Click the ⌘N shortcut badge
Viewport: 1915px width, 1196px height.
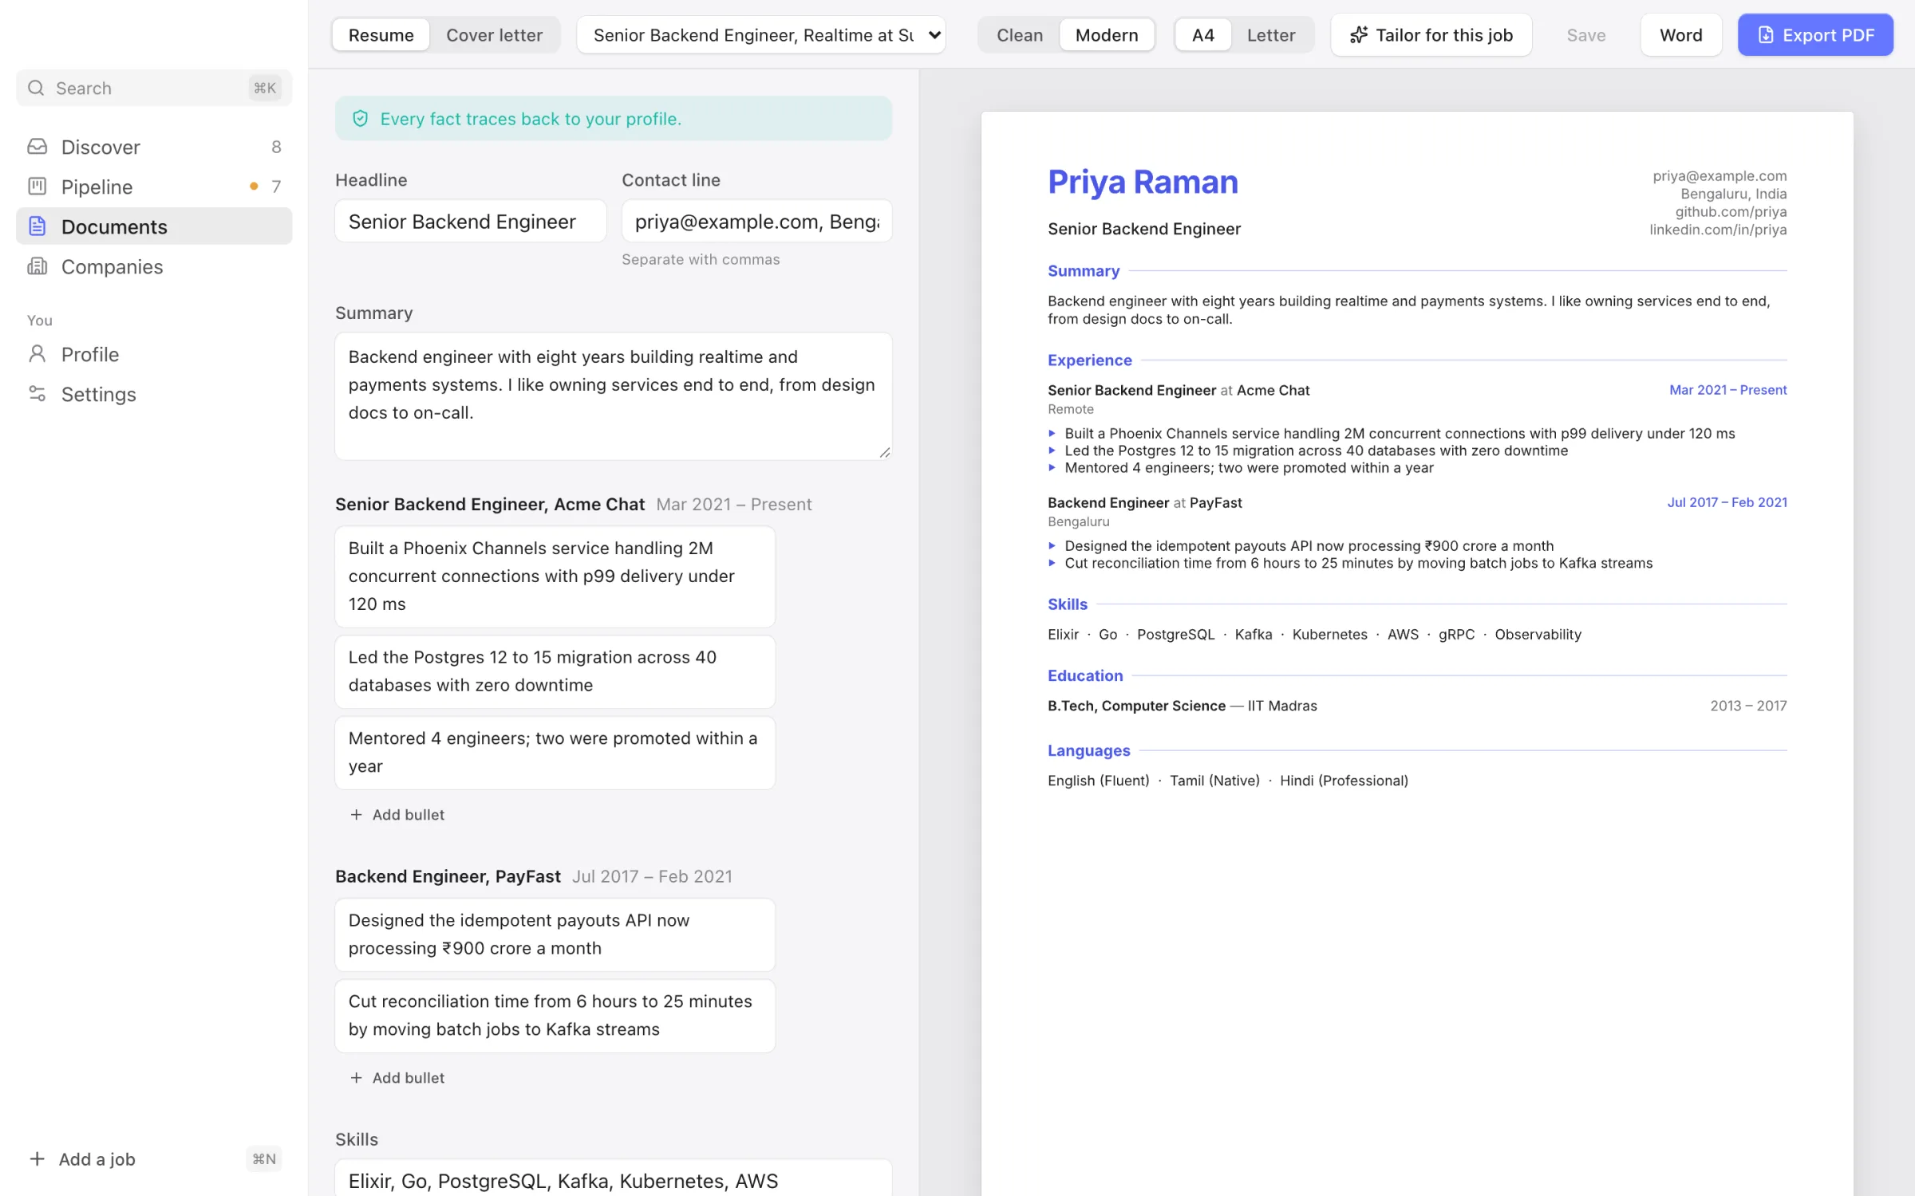pyautogui.click(x=264, y=1159)
